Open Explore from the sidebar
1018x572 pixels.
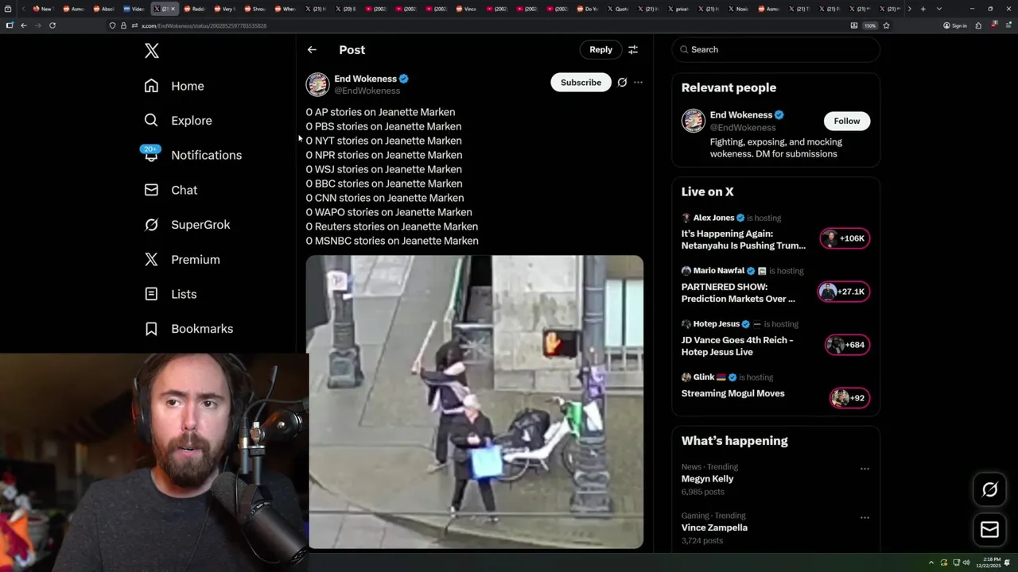click(x=178, y=121)
